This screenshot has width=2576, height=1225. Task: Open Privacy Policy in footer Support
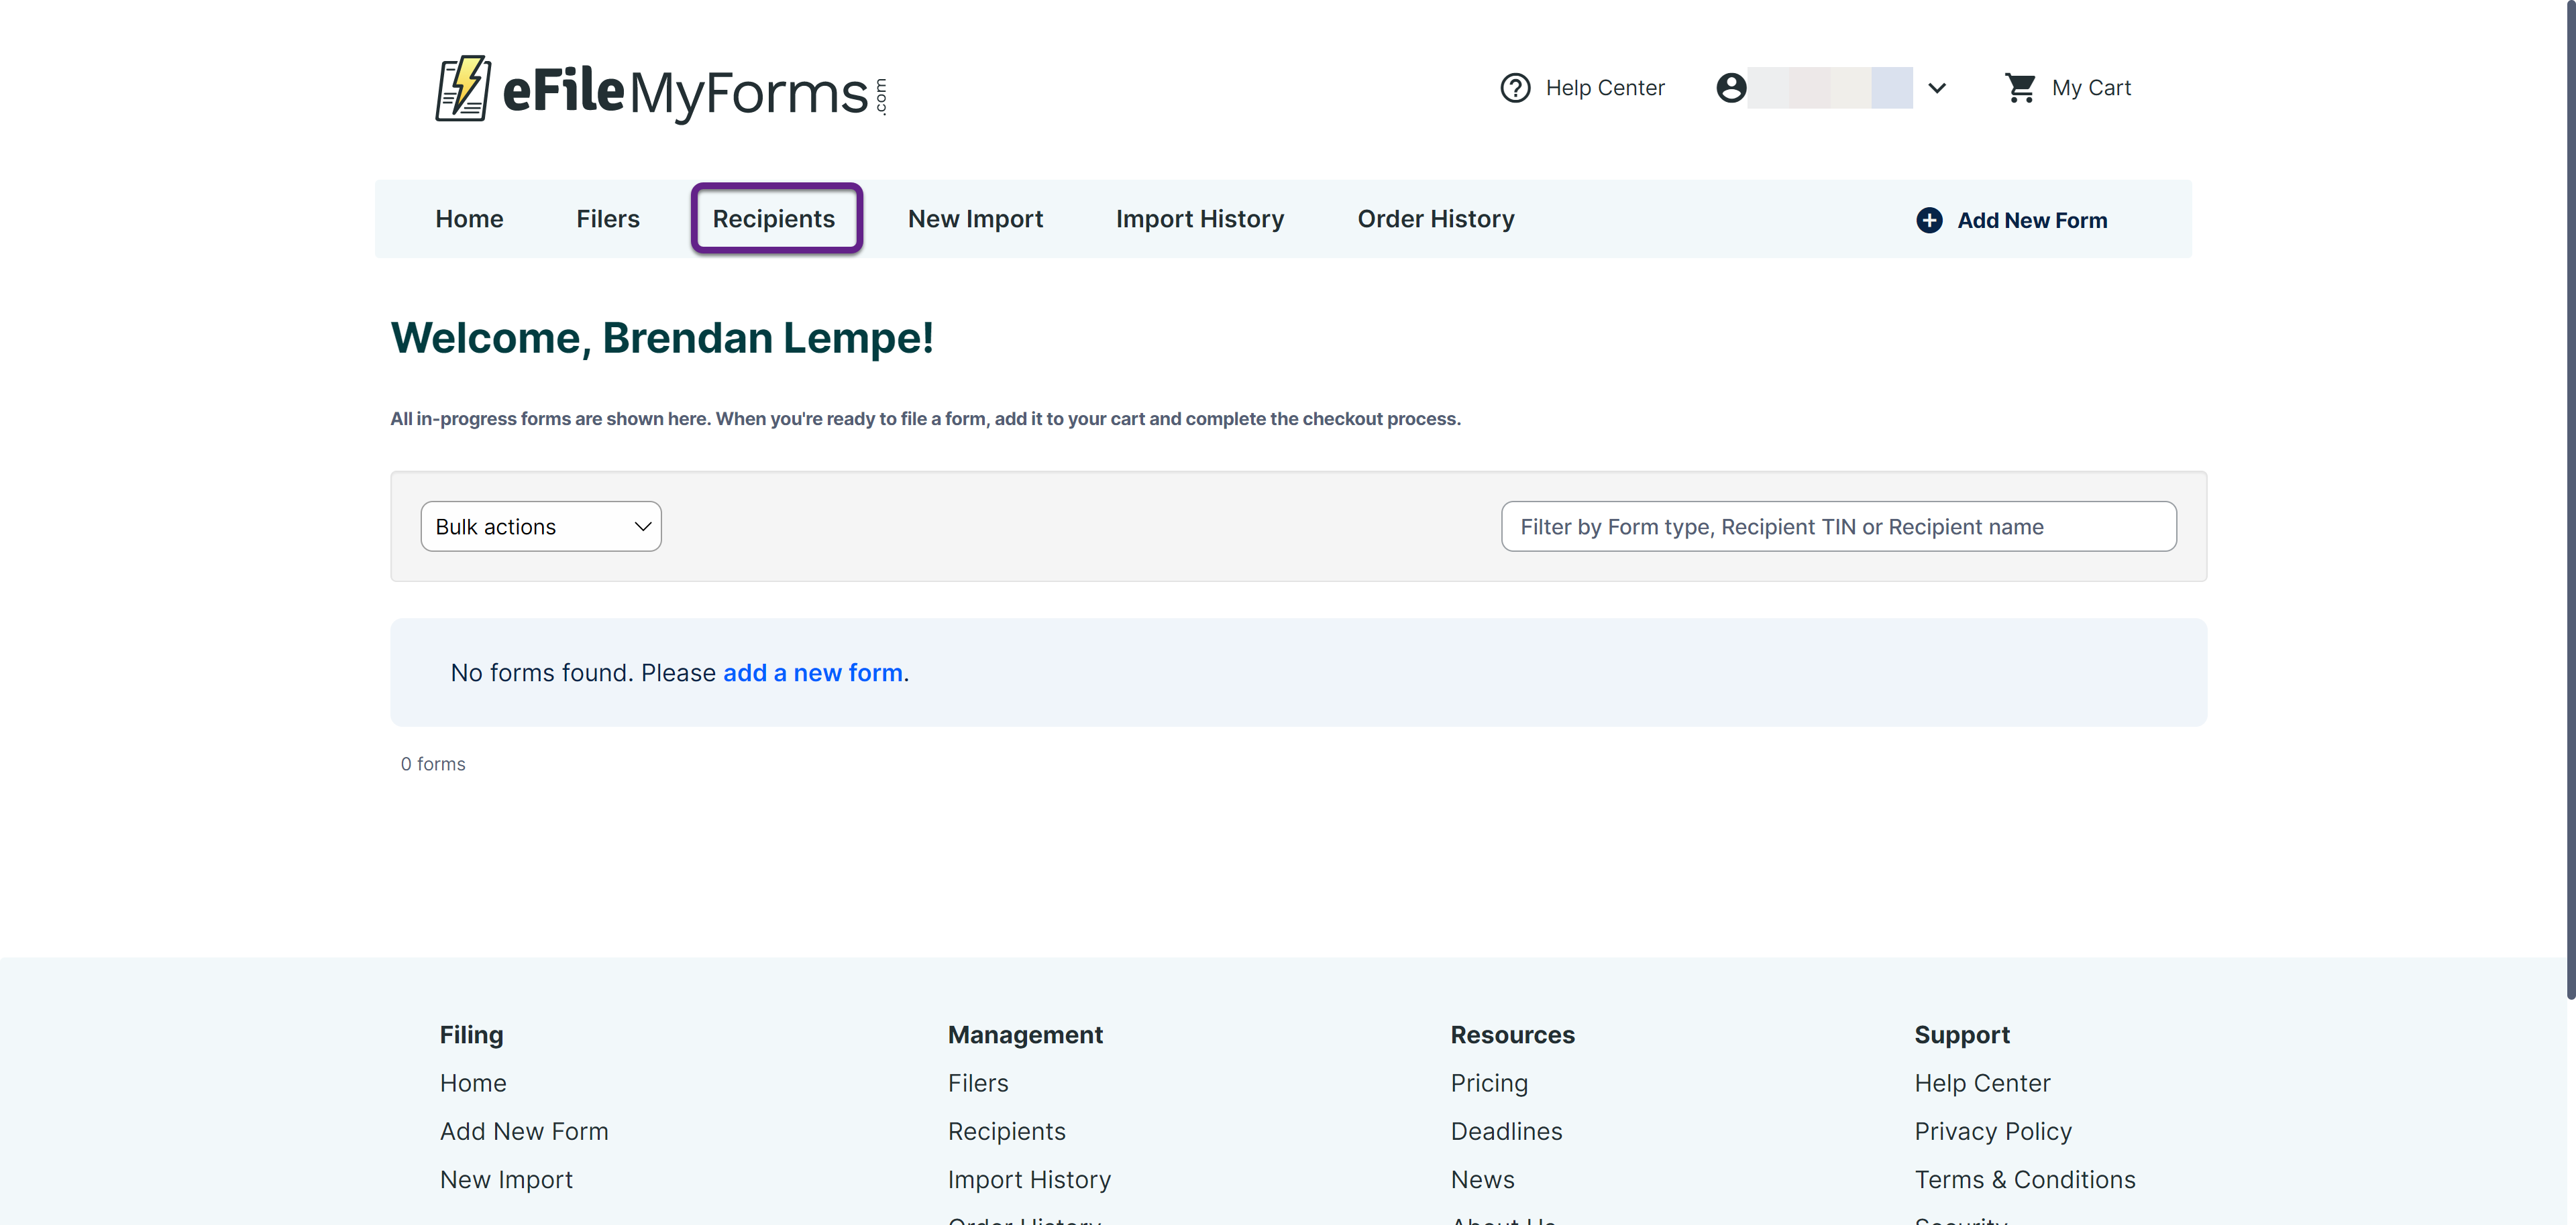[x=1992, y=1131]
